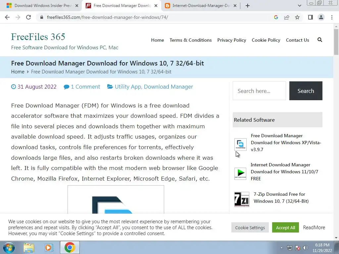Show hidden system tray icons
The height and width of the screenshot is (254, 339).
tap(281, 248)
